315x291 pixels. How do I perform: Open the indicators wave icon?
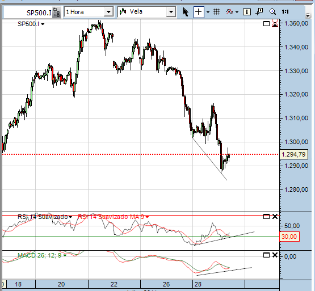coord(229,12)
